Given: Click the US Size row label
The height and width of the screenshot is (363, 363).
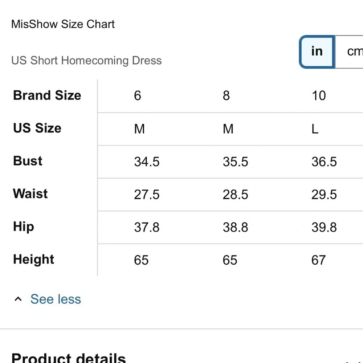Looking at the screenshot, I should click(x=37, y=128).
